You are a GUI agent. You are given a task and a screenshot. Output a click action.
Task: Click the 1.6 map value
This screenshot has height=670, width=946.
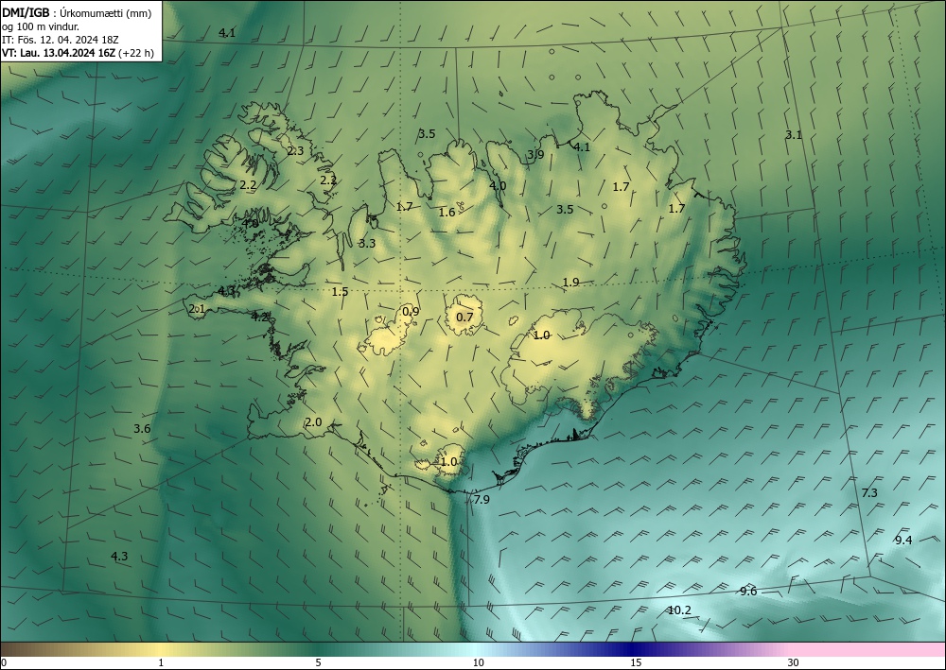click(x=447, y=212)
